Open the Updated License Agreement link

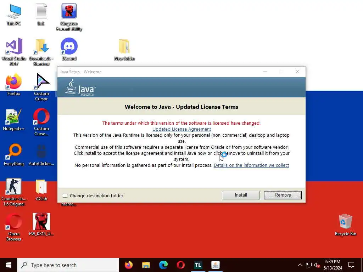click(181, 129)
